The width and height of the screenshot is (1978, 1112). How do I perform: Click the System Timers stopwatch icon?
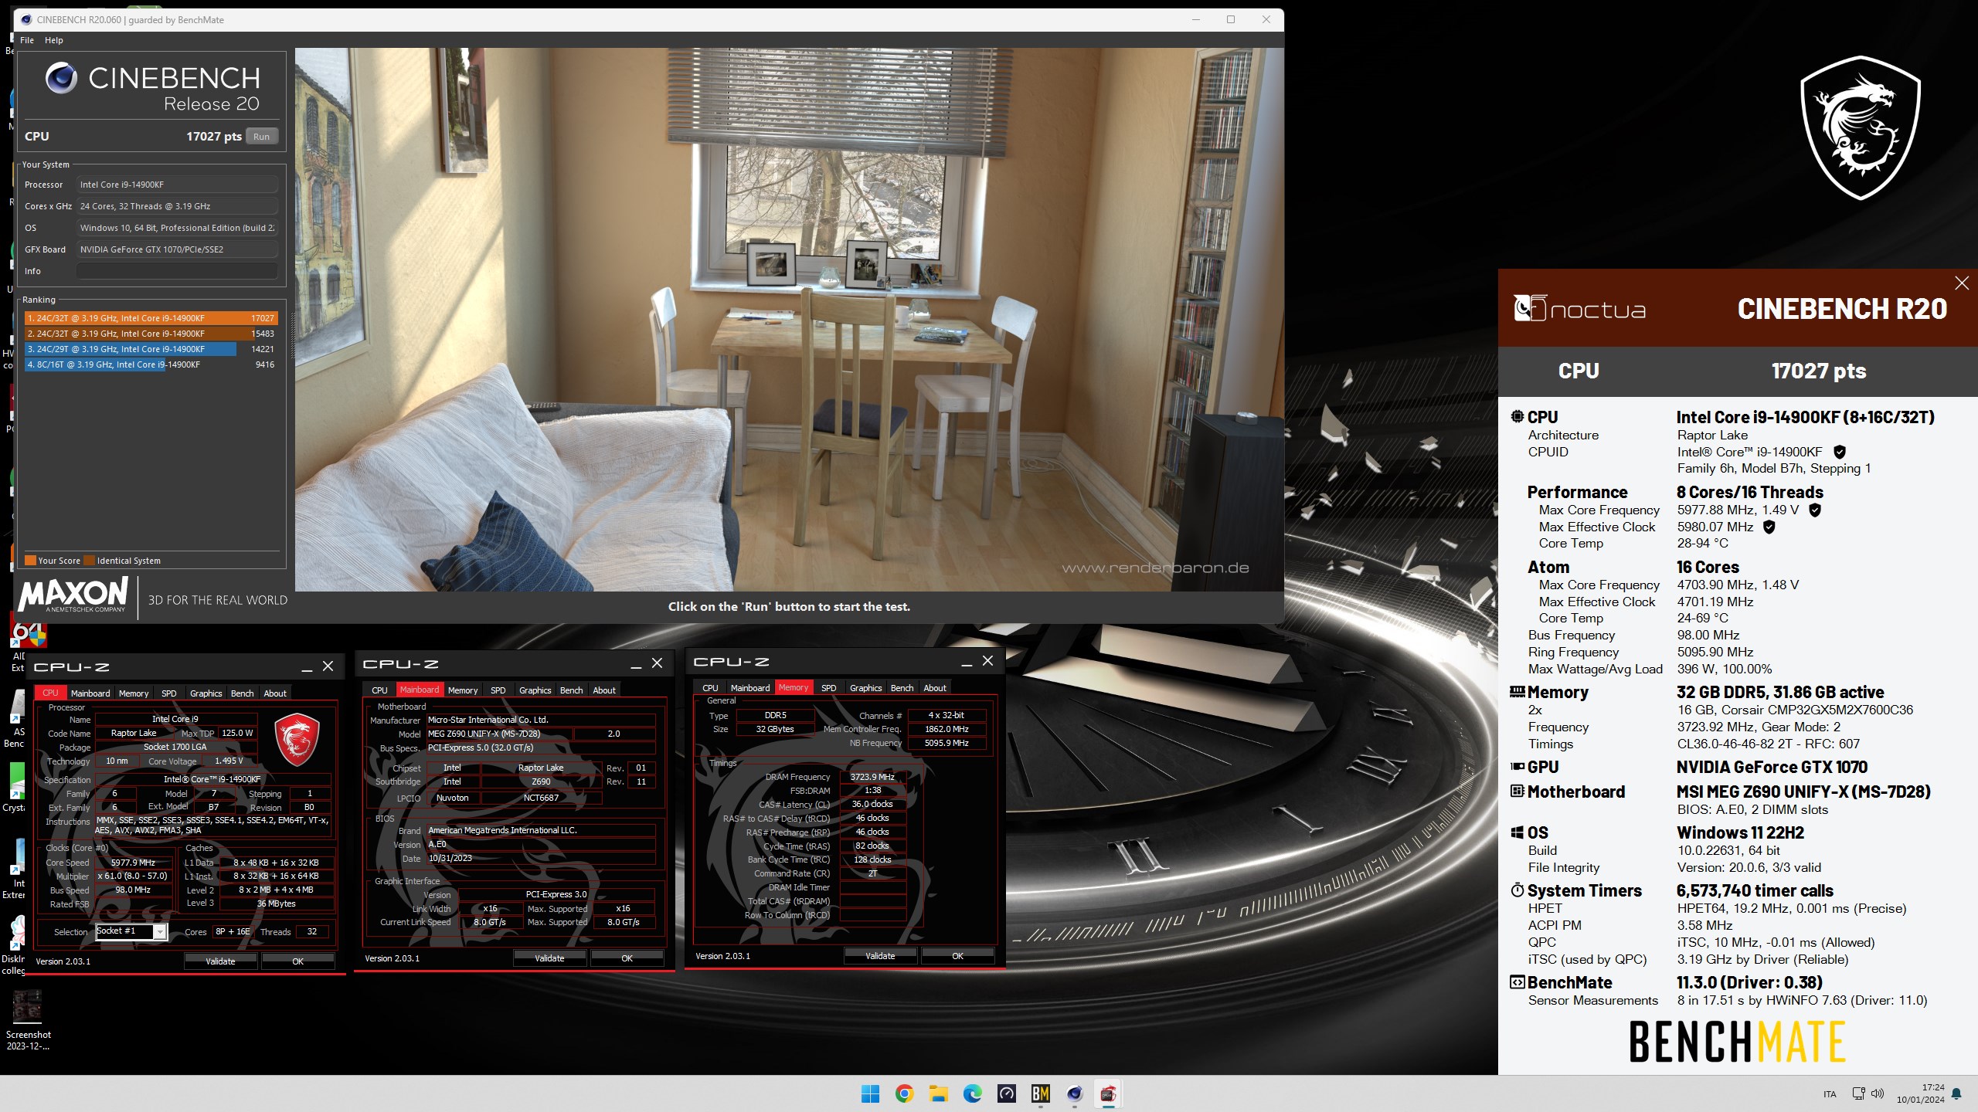coord(1517,890)
